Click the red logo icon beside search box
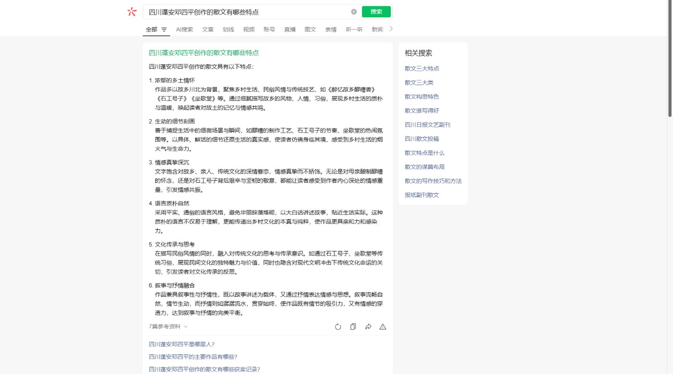The width and height of the screenshot is (673, 374). coord(132,12)
